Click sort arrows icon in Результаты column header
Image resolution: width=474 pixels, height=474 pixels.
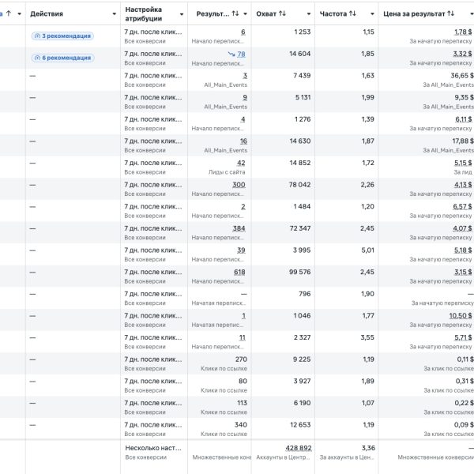coord(235,14)
